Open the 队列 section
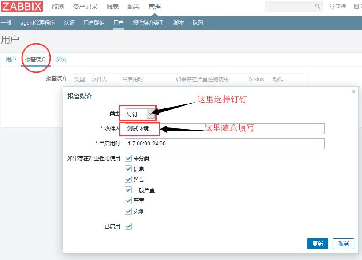Viewport: 362px width, 260px height. (198, 22)
